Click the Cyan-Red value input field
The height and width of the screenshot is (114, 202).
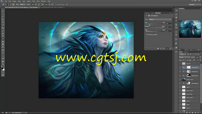click(x=169, y=23)
